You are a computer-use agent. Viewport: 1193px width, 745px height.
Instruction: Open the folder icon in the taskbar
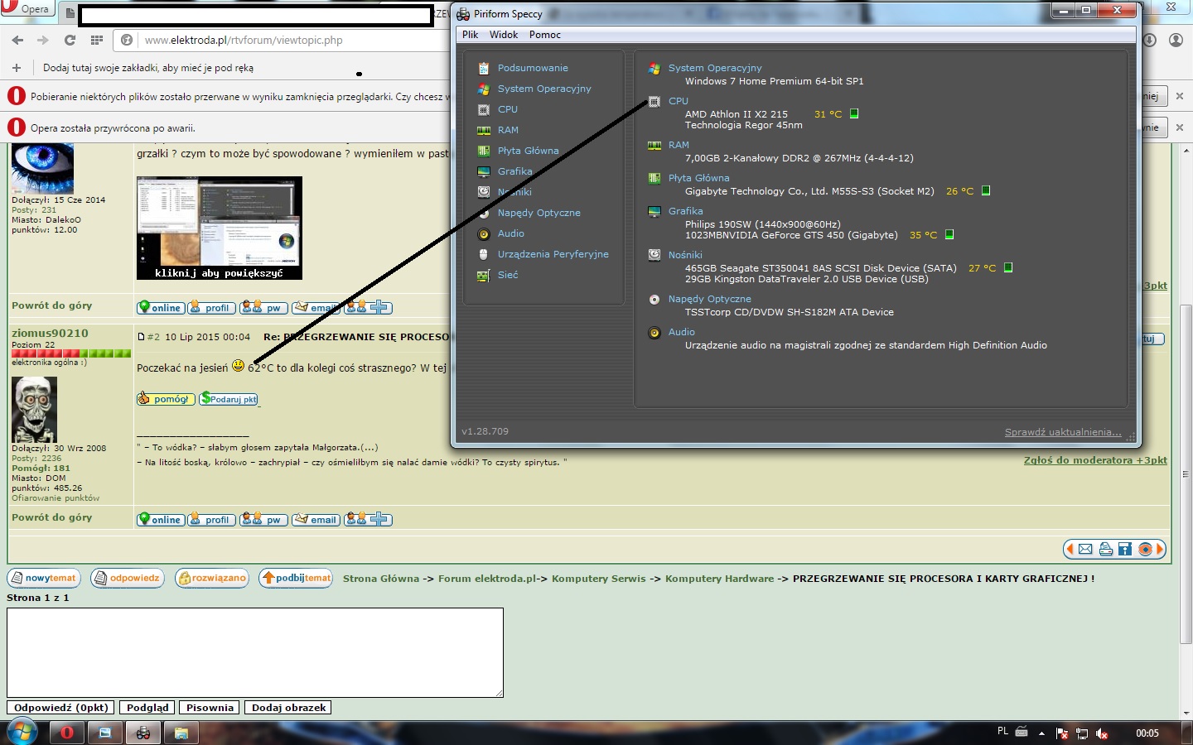point(181,733)
